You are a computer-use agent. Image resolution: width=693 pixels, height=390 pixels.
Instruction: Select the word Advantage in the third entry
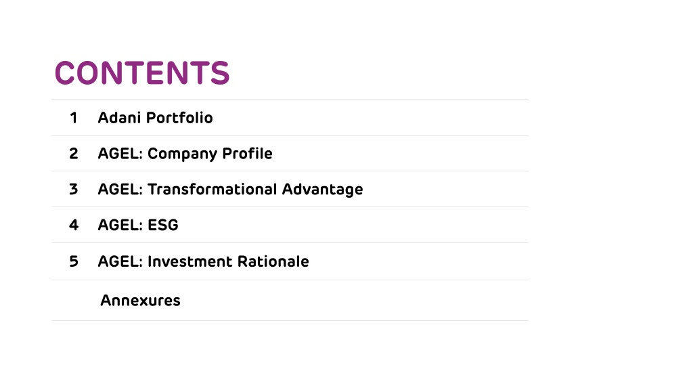pyautogui.click(x=322, y=190)
